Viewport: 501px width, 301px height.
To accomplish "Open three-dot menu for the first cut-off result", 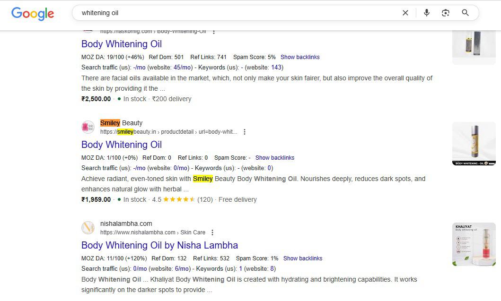I will pyautogui.click(x=214, y=32).
